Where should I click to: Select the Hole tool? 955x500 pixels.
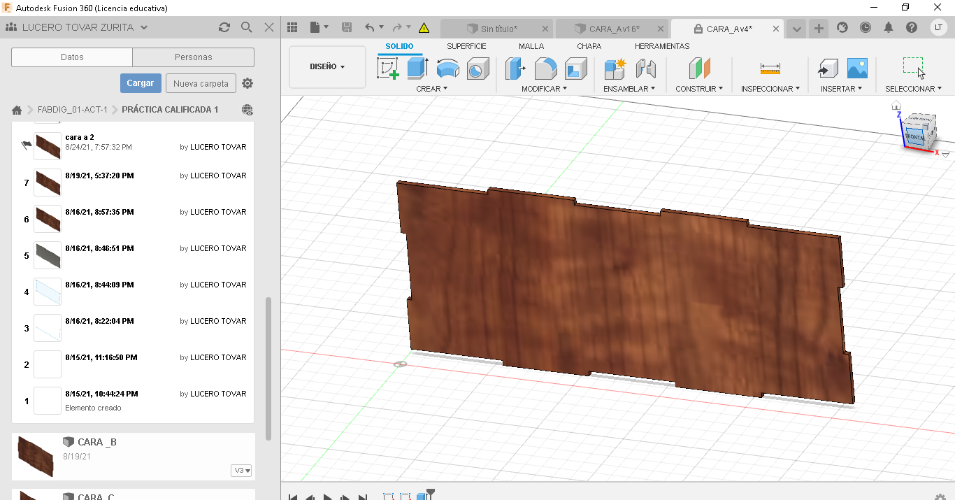pyautogui.click(x=478, y=69)
